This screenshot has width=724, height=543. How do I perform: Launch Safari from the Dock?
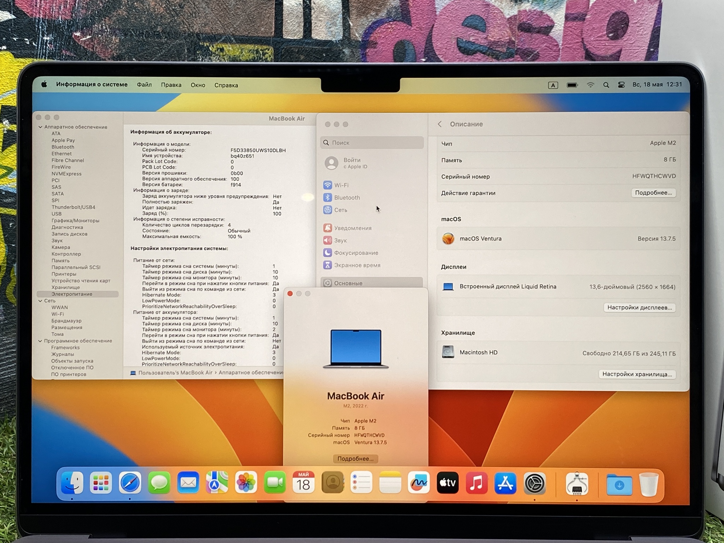click(x=130, y=483)
